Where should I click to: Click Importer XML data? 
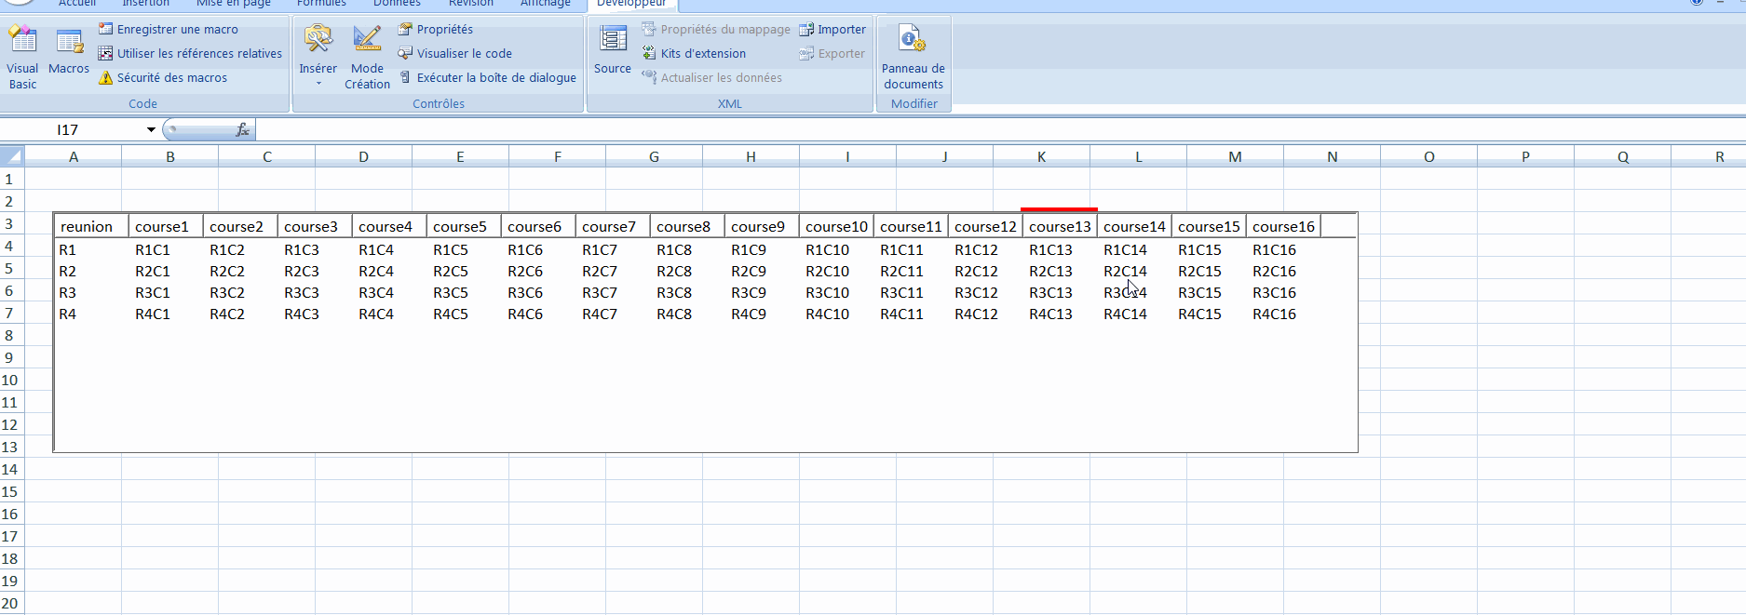pos(832,29)
